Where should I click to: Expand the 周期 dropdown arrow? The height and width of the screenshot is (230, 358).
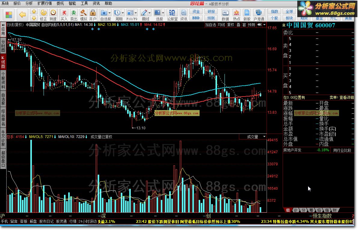point(123,13)
